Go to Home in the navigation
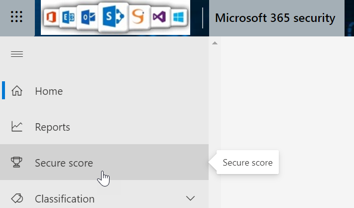The height and width of the screenshot is (208, 354). (x=49, y=91)
